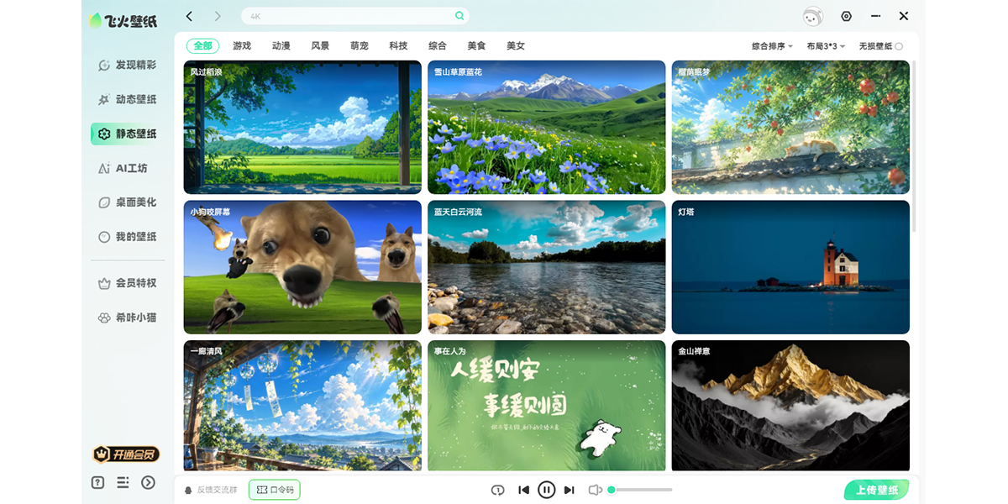Open the 蓝天白云河流 wallpaper thumbnail
The image size is (1008, 504).
(547, 267)
